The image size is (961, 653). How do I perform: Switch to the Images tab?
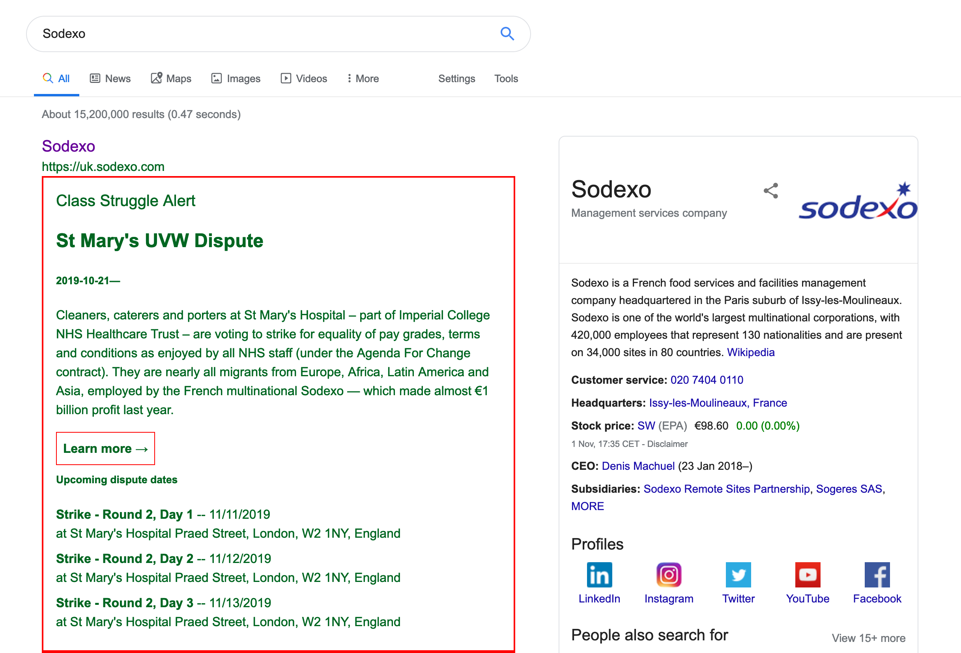pos(236,78)
